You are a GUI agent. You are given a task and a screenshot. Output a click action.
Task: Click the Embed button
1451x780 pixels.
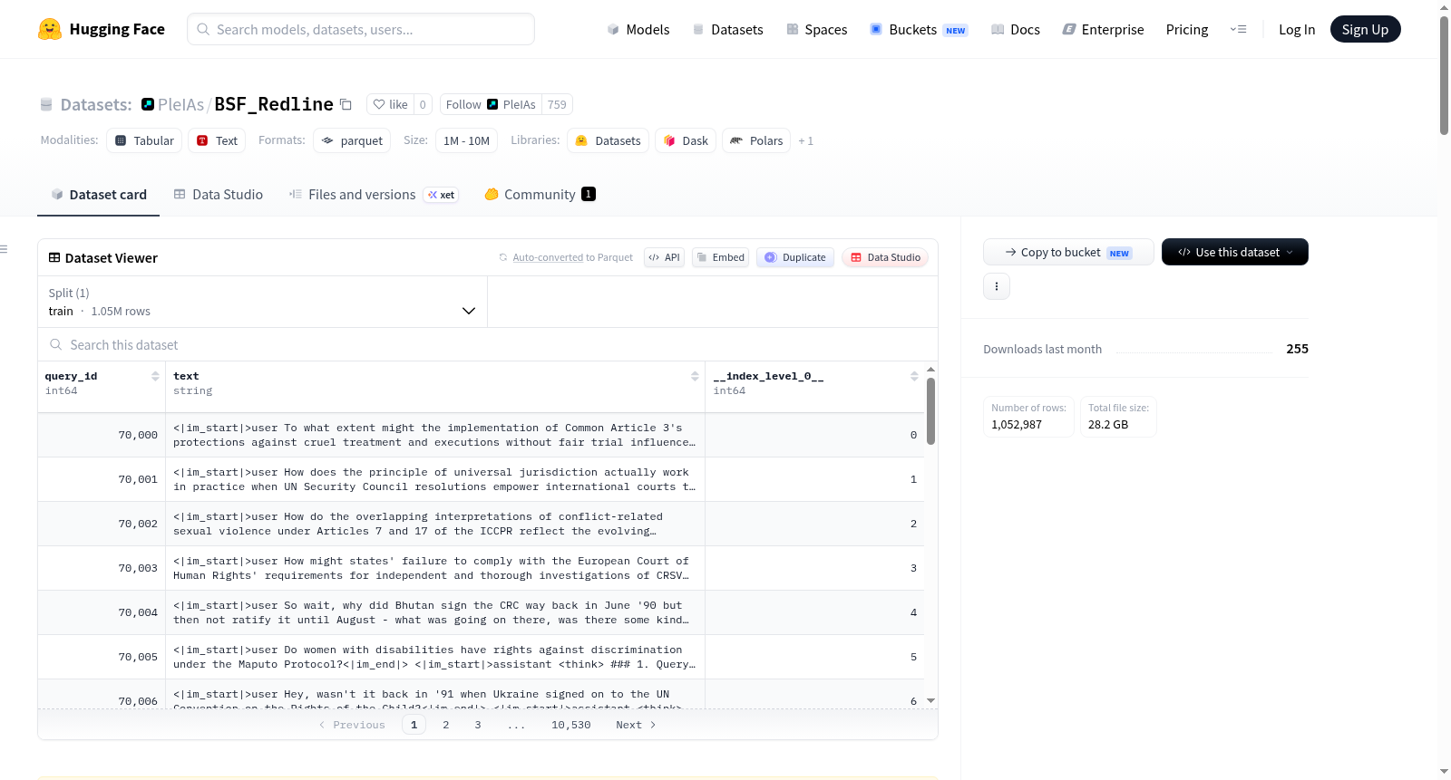(720, 257)
